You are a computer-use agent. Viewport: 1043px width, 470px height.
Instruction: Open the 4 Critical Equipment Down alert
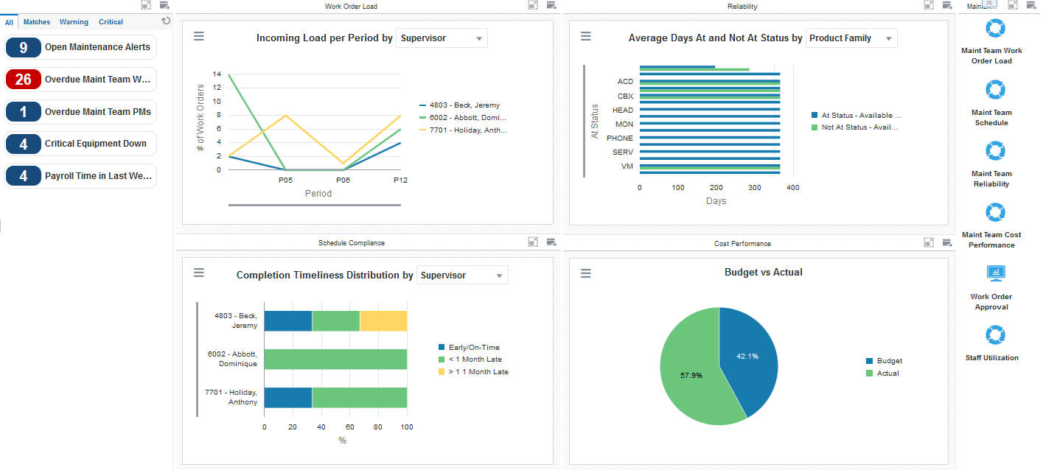[x=80, y=144]
